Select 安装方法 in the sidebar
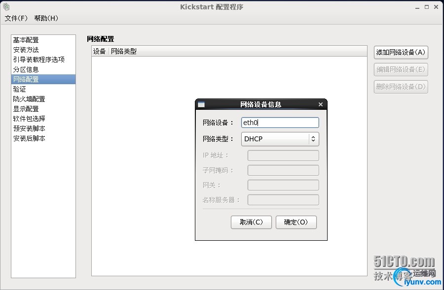 (x=43, y=50)
